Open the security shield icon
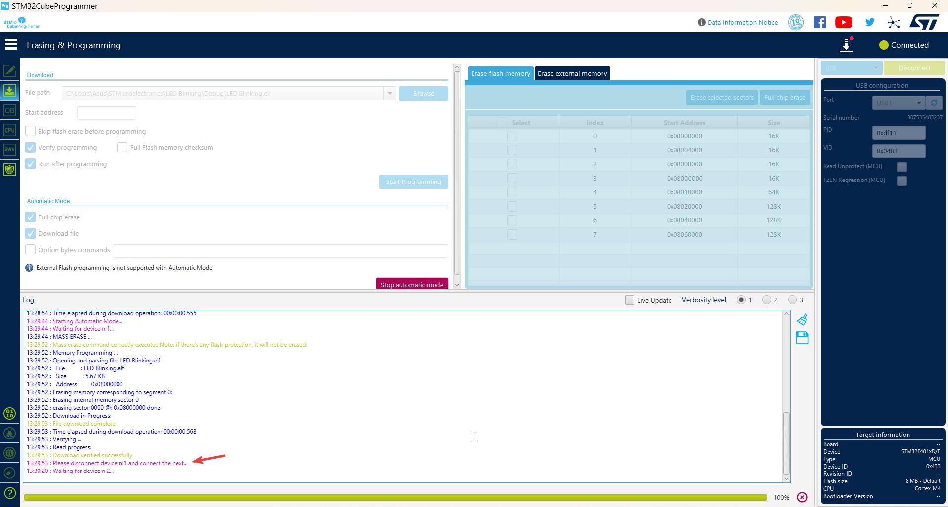This screenshot has height=507, width=948. tap(10, 169)
